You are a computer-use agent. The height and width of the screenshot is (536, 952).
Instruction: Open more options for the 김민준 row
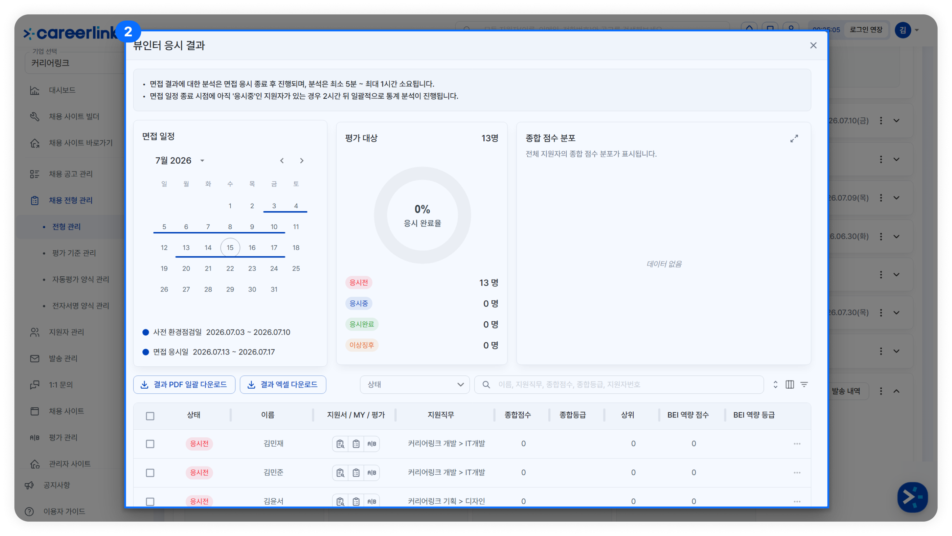pyautogui.click(x=797, y=473)
